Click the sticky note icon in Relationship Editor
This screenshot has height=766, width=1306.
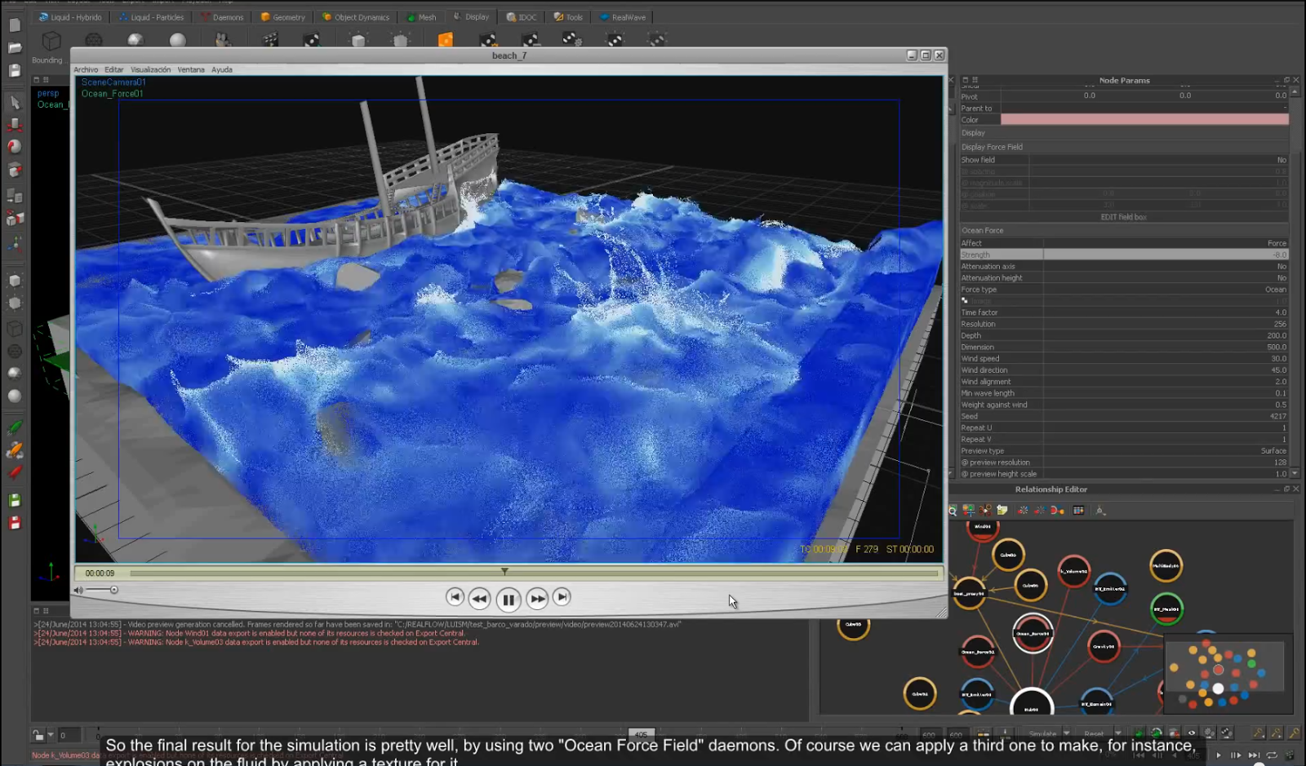pos(1002,511)
